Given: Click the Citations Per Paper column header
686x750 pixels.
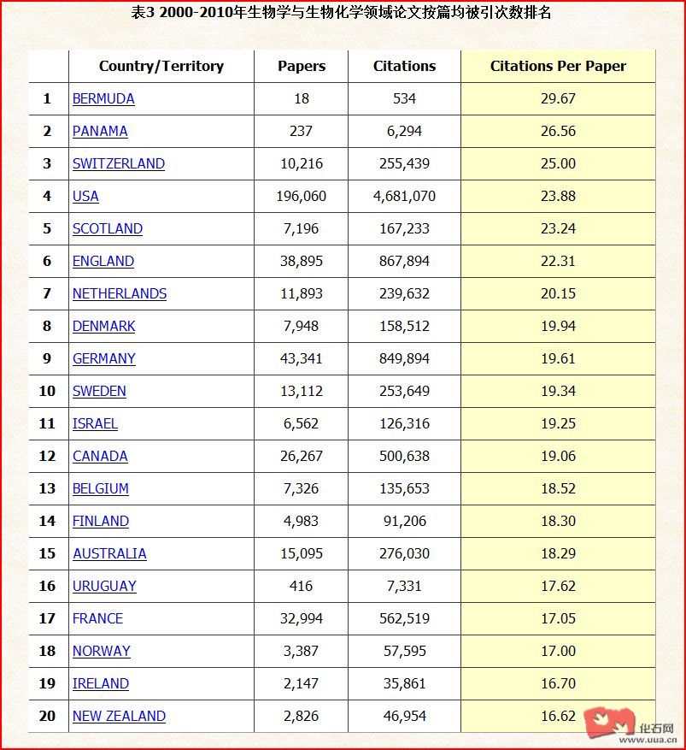Looking at the screenshot, I should point(558,67).
